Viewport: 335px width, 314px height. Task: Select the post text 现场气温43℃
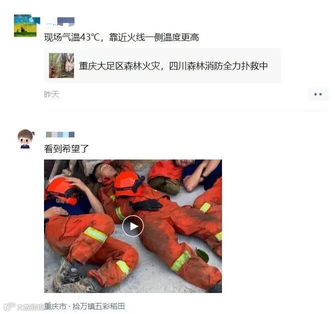point(72,37)
